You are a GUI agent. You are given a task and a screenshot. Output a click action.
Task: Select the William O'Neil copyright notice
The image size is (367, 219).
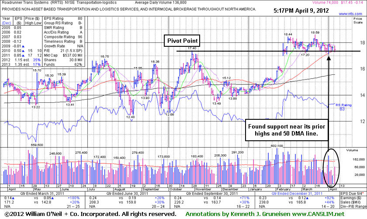[x=90, y=214]
